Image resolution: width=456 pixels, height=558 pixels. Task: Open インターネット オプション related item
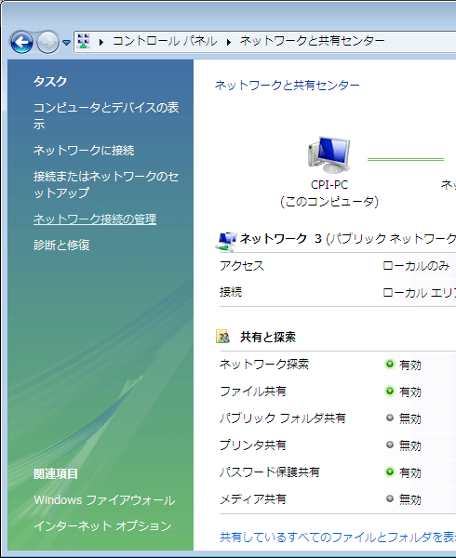point(102,526)
